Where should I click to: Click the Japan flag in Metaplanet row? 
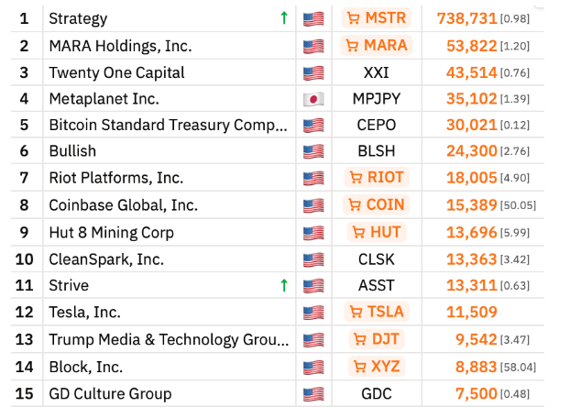click(x=313, y=99)
